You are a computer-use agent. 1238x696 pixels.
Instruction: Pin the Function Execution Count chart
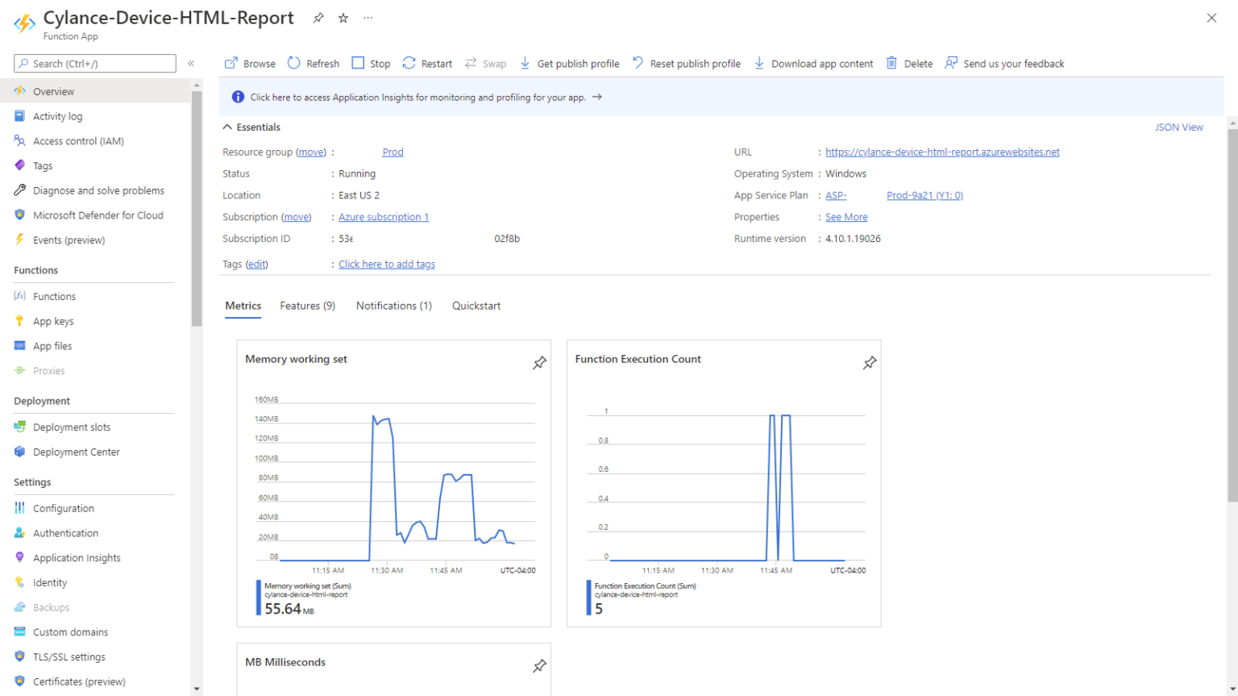pyautogui.click(x=870, y=363)
